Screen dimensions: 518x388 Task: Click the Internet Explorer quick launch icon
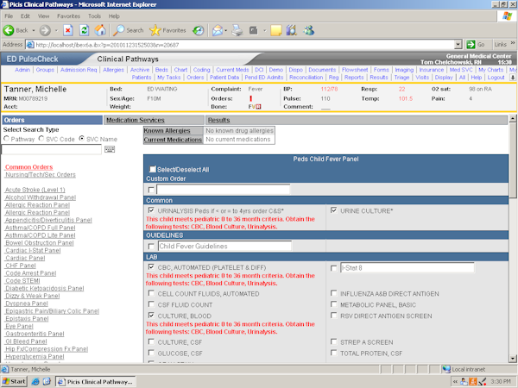(x=35, y=382)
